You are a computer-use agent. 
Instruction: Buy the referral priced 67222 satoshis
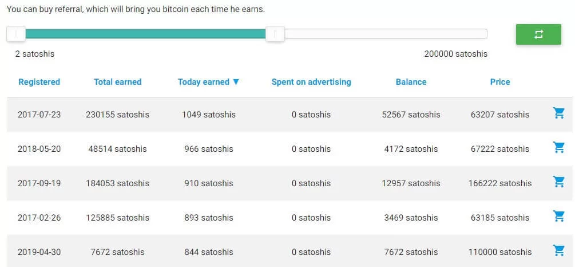pyautogui.click(x=558, y=148)
